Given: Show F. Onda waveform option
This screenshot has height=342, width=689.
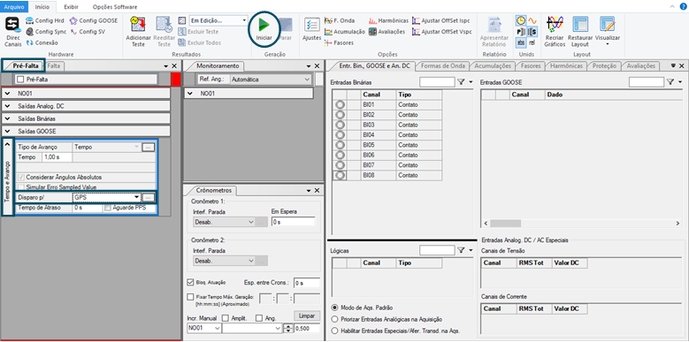Looking at the screenshot, I should pos(340,20).
